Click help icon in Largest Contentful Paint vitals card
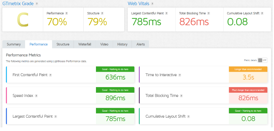The height and width of the screenshot is (131, 274). (167, 13)
